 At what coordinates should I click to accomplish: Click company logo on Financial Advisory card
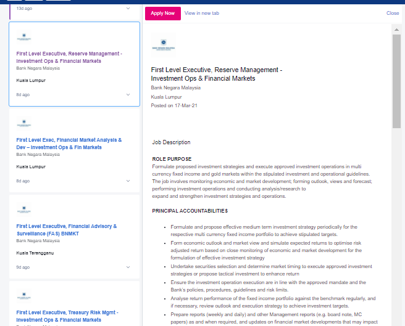(24, 210)
